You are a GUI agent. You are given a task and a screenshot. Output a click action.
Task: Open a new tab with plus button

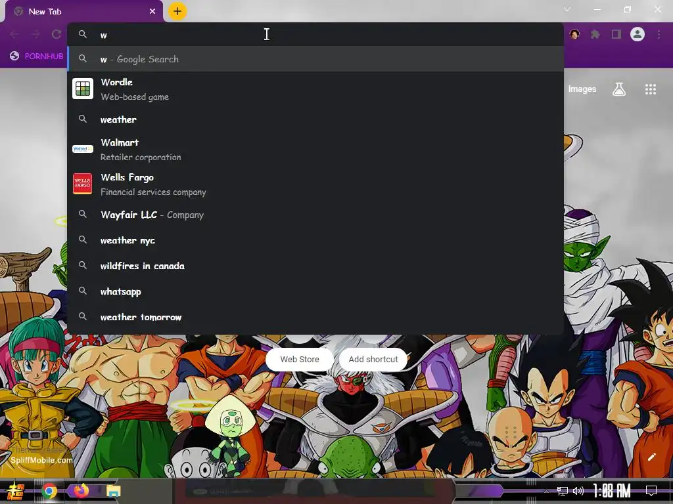pyautogui.click(x=177, y=11)
